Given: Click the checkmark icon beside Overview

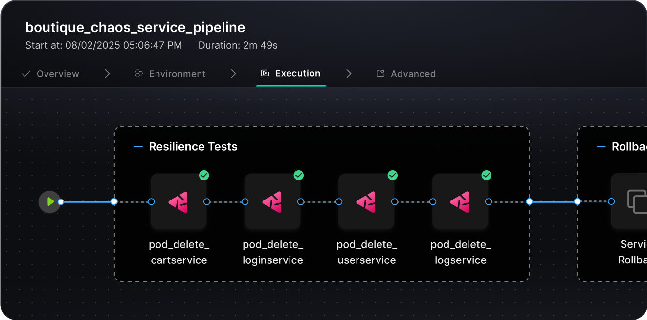Looking at the screenshot, I should (26, 74).
